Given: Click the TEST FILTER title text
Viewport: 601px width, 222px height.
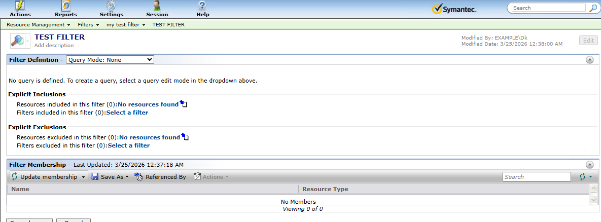Looking at the screenshot, I should tap(59, 37).
